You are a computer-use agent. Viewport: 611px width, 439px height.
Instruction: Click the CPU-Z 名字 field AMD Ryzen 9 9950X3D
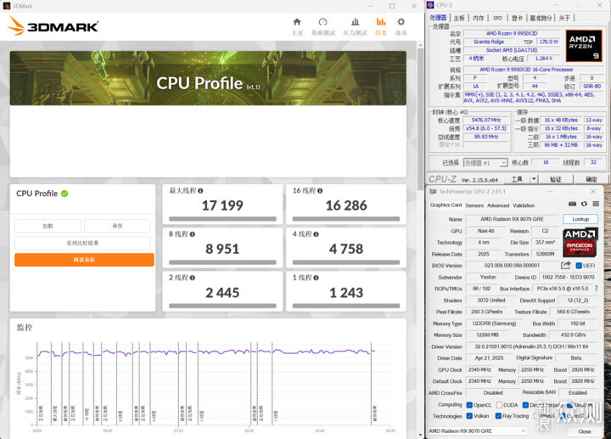click(512, 33)
